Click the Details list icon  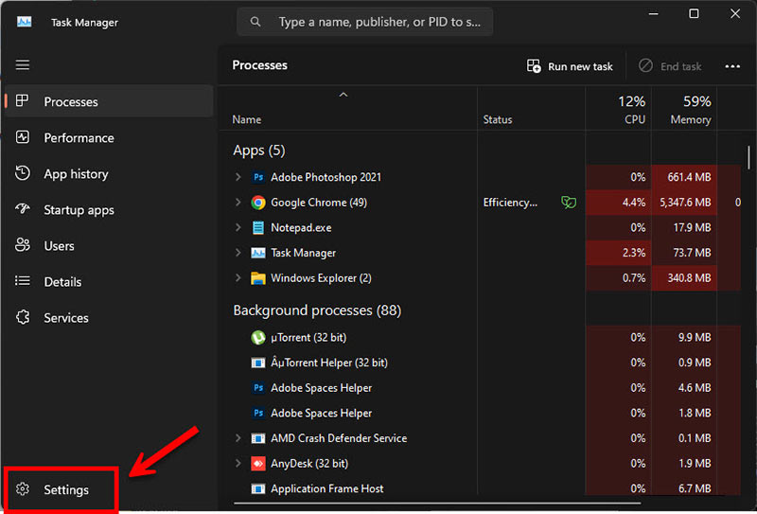(22, 281)
